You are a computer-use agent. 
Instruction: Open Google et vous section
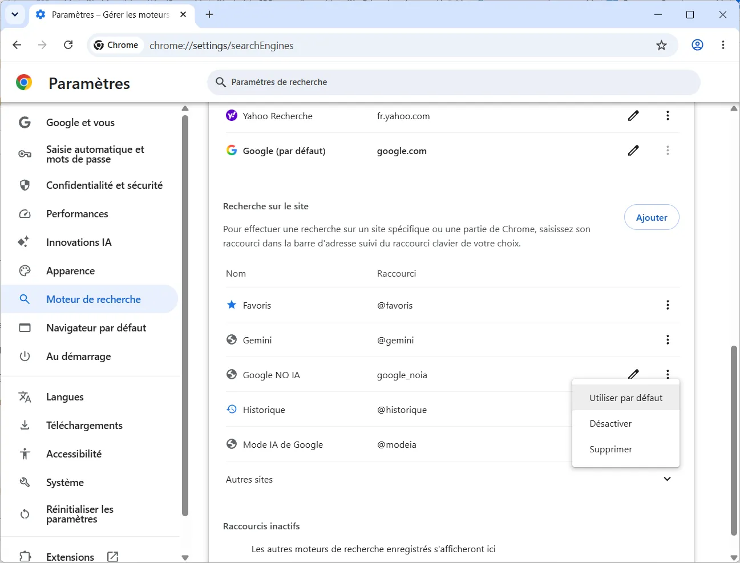[x=80, y=123]
